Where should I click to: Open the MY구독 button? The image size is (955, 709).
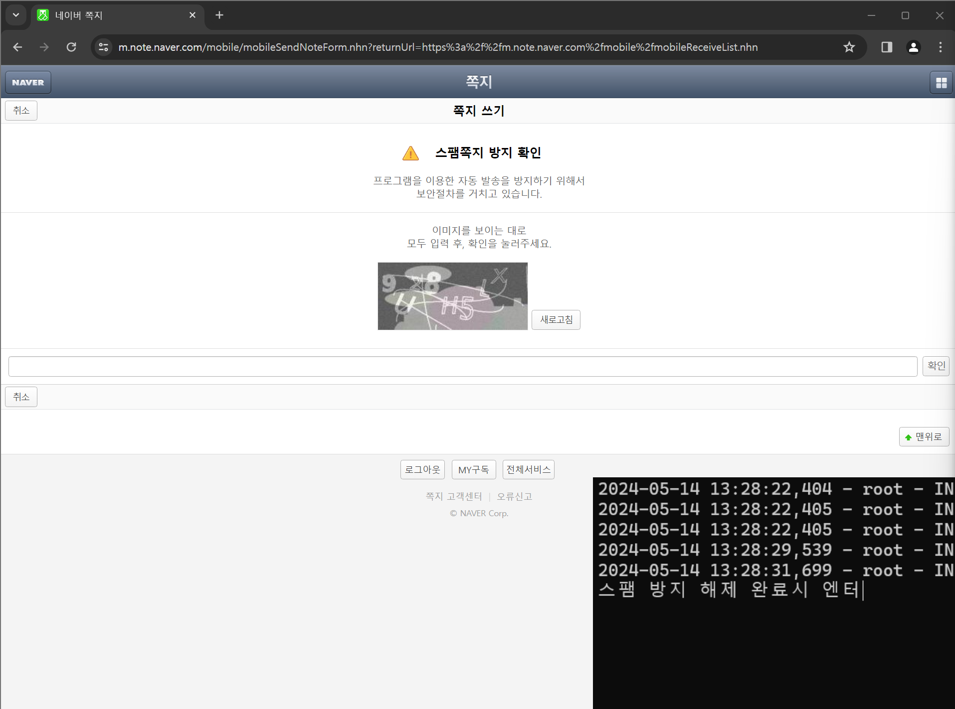coord(474,469)
